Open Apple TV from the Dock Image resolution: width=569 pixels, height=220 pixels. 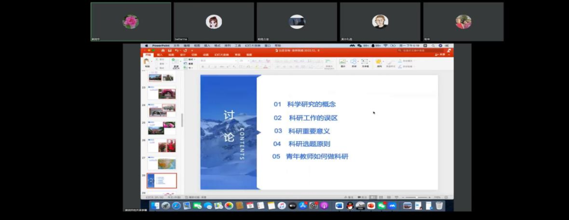(x=292, y=206)
